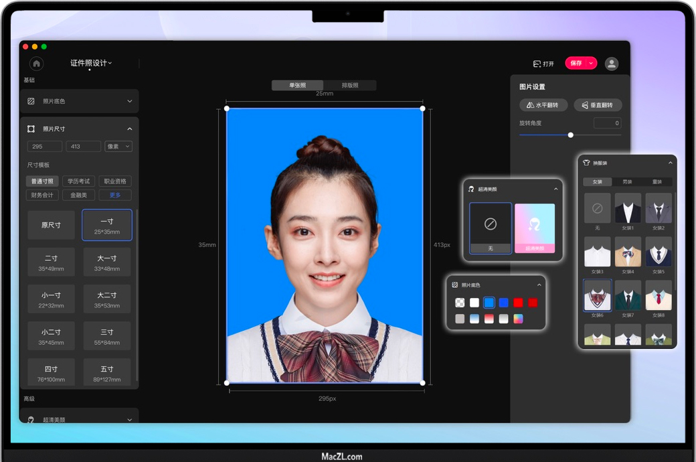Screen dimensions: 696x462
Task: Click the 打开 open file icon
Action: 543,64
